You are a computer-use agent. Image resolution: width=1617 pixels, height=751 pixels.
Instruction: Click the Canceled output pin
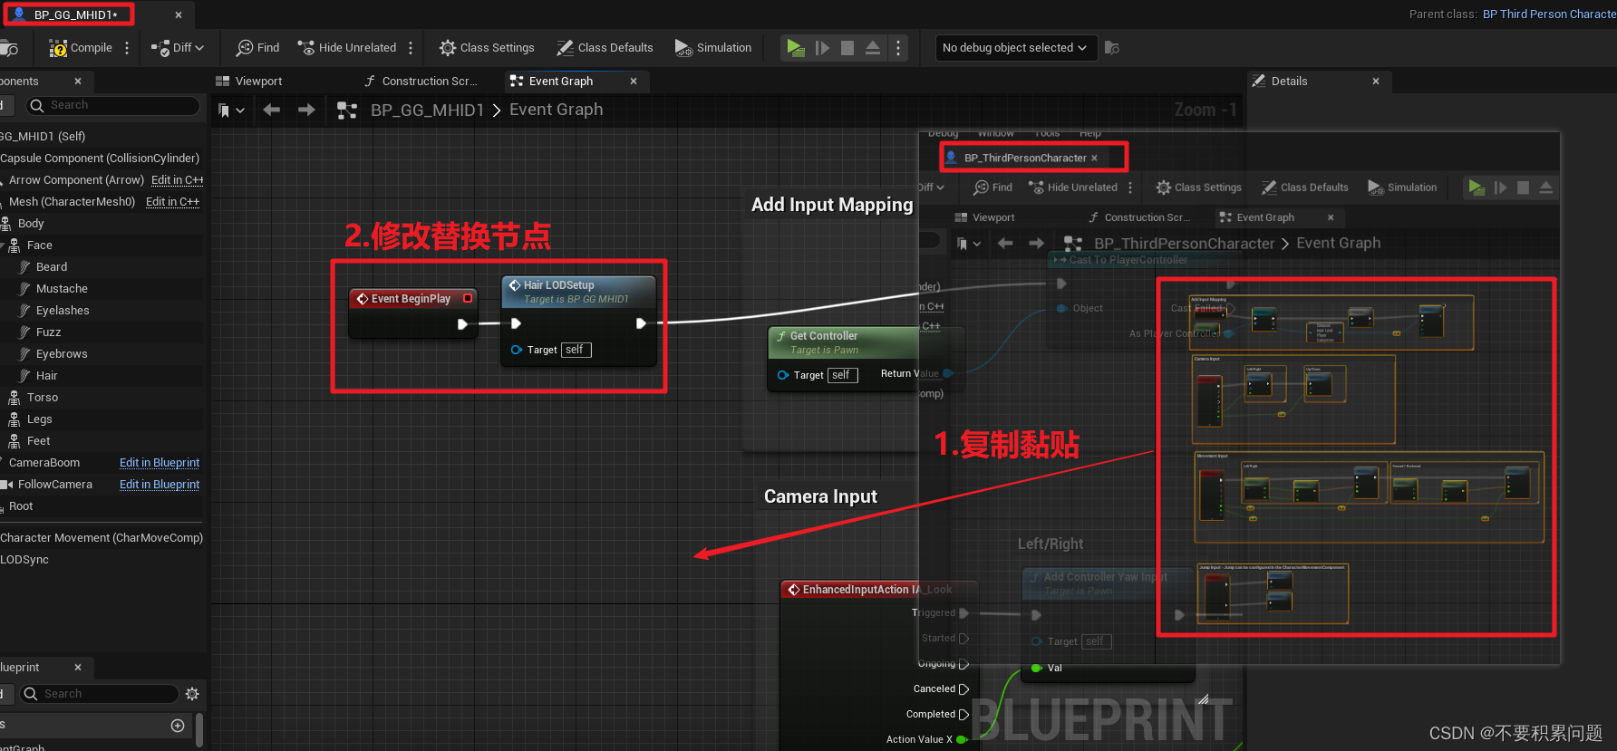[x=964, y=689]
